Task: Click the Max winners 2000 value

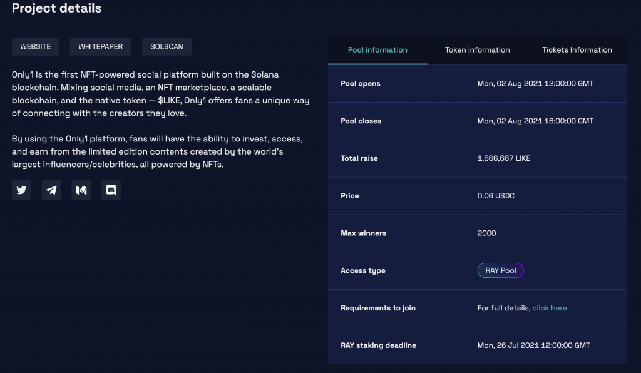Action: click(x=486, y=233)
